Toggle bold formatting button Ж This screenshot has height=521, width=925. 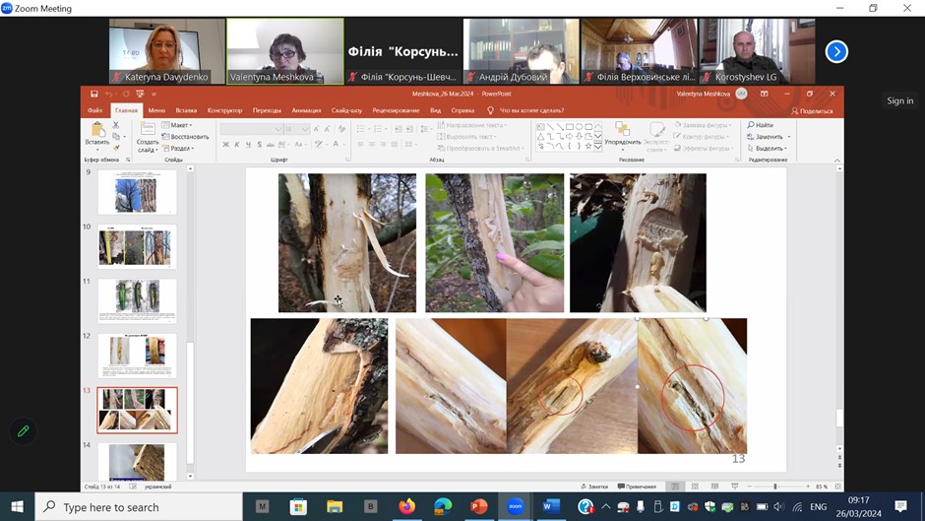(x=225, y=145)
